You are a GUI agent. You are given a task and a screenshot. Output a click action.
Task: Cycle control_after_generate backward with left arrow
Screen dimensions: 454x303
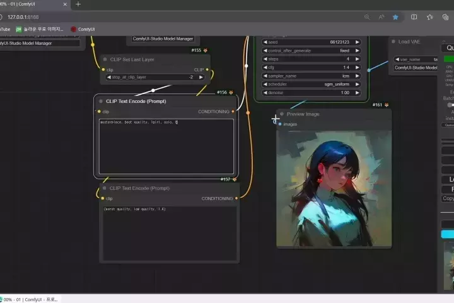265,50
